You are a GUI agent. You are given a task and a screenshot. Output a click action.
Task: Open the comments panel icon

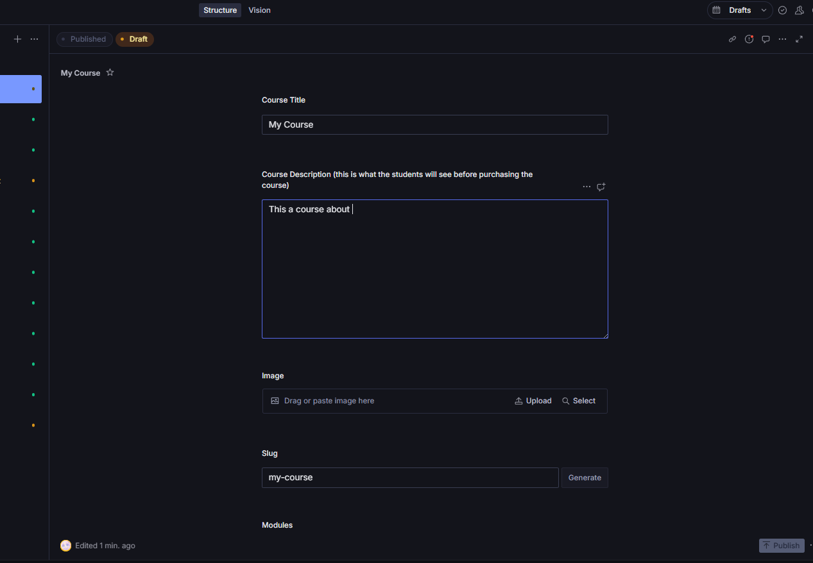coord(766,39)
